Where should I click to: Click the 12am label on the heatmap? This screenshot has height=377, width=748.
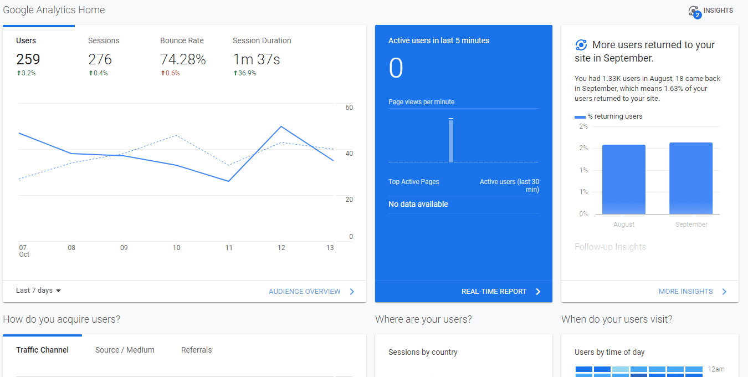(716, 369)
